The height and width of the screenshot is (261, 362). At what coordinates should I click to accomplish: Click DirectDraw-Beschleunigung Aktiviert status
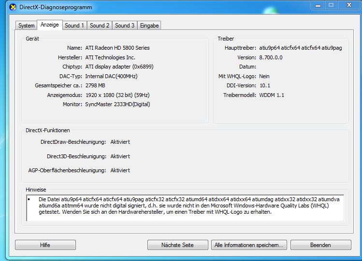coord(120,142)
